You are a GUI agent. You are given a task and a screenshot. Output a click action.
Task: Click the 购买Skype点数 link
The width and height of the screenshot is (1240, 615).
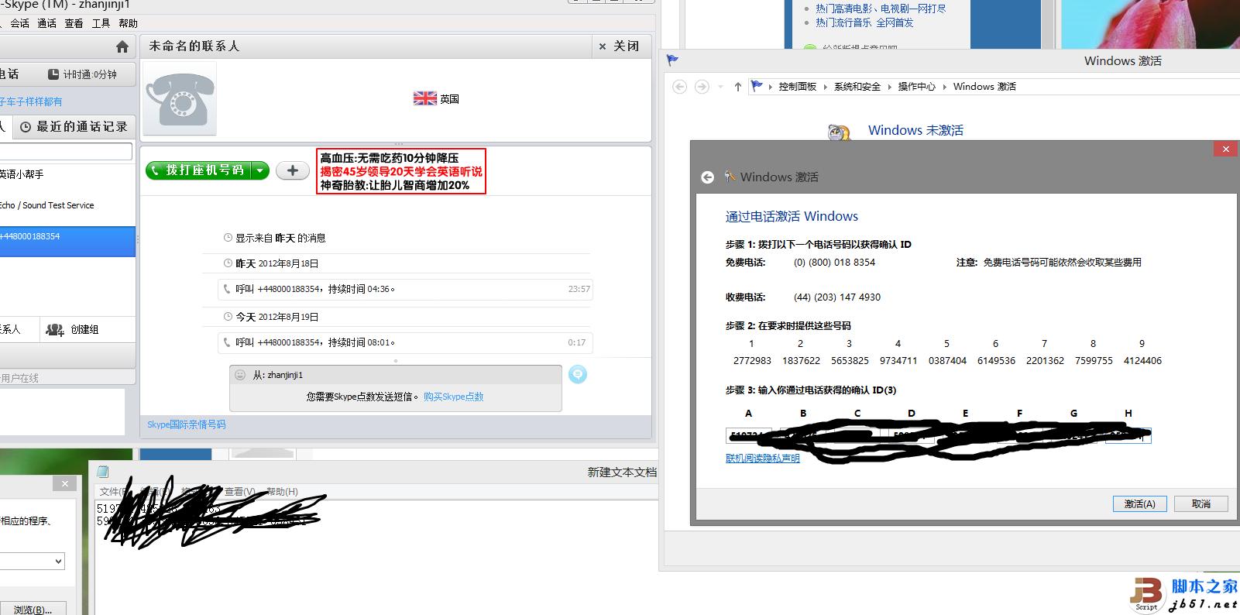tap(453, 397)
